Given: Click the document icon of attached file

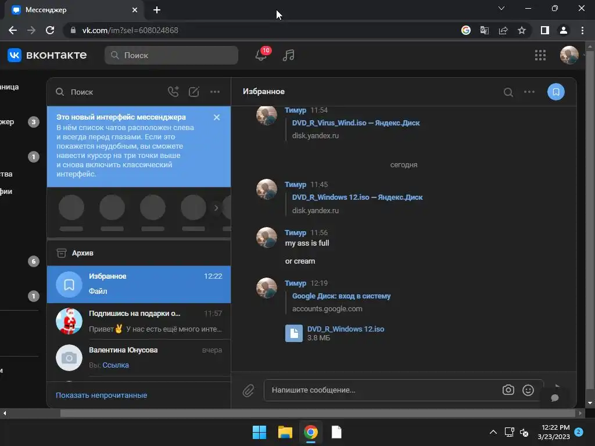Looking at the screenshot, I should [x=293, y=333].
